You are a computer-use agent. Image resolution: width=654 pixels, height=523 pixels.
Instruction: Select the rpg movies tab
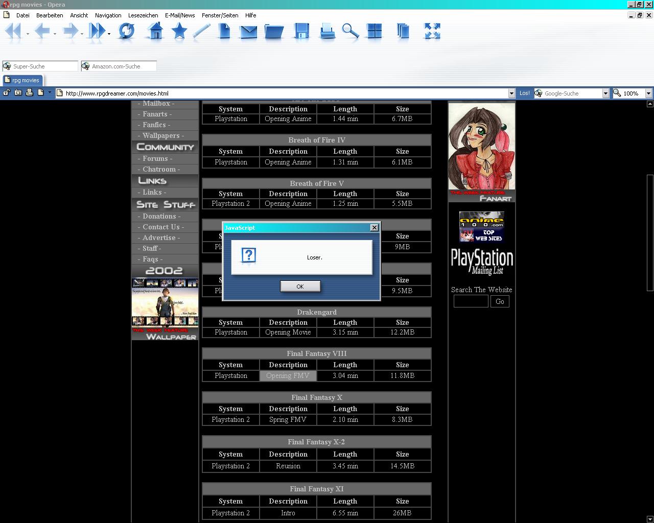(x=22, y=80)
